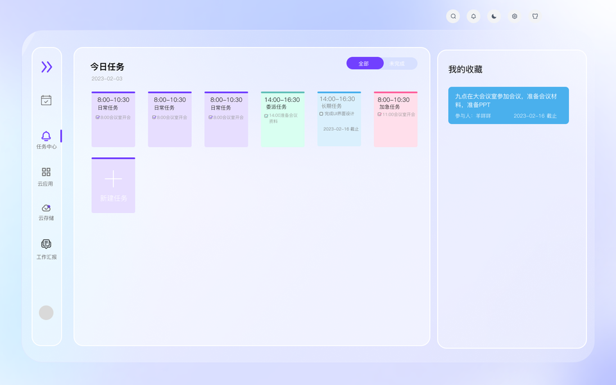Open the theme skin shirt icon
This screenshot has width=616, height=385.
click(x=535, y=17)
